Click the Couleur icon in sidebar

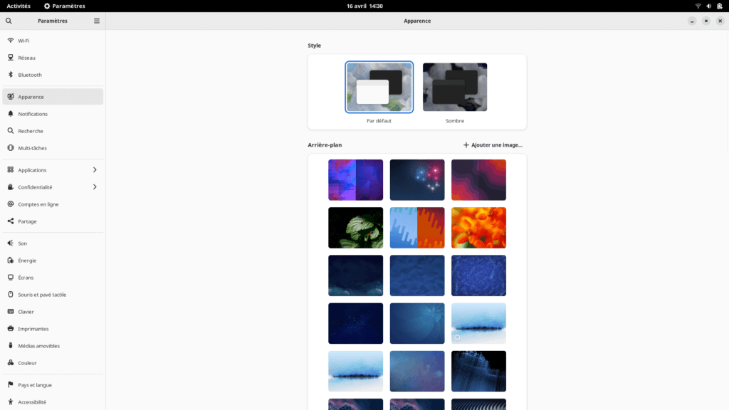pos(11,362)
